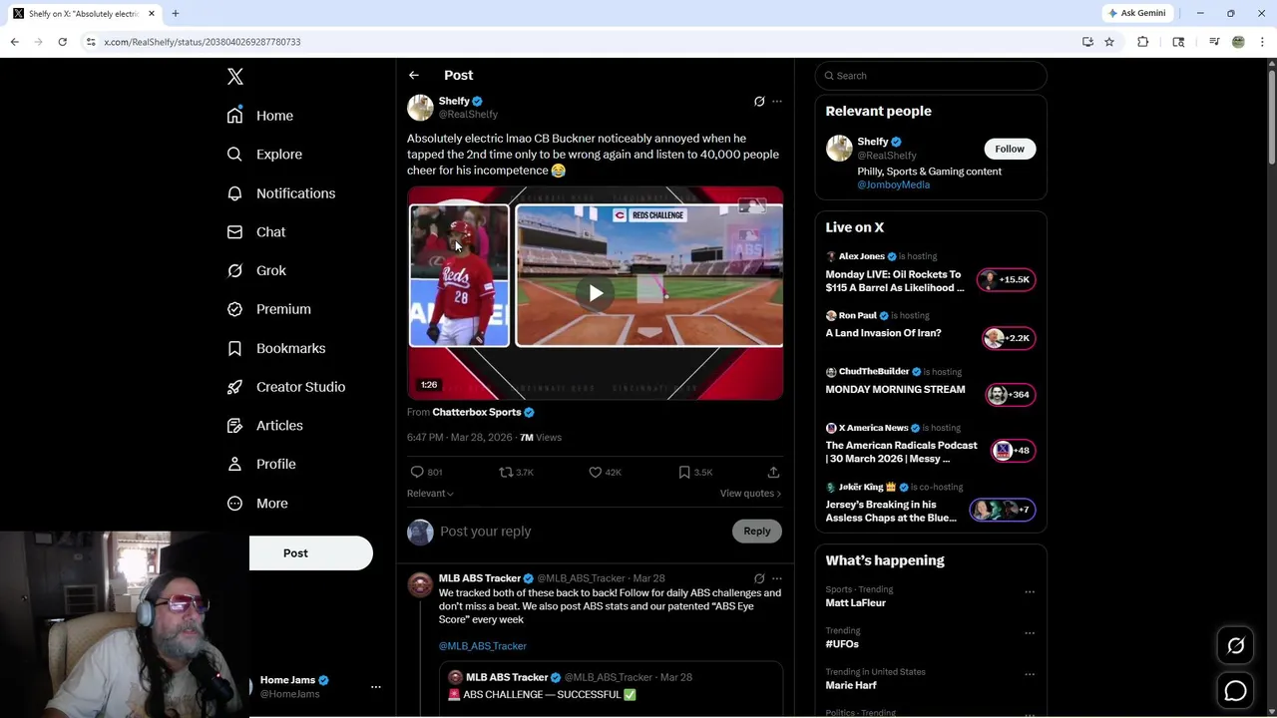The height and width of the screenshot is (718, 1277).
Task: Click the Creator Studio rocket icon
Action: (234, 387)
